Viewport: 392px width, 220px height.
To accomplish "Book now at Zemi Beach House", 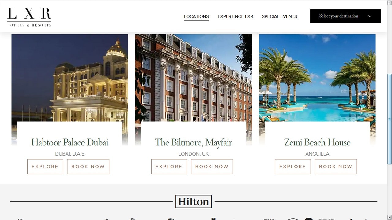I will point(336,167).
